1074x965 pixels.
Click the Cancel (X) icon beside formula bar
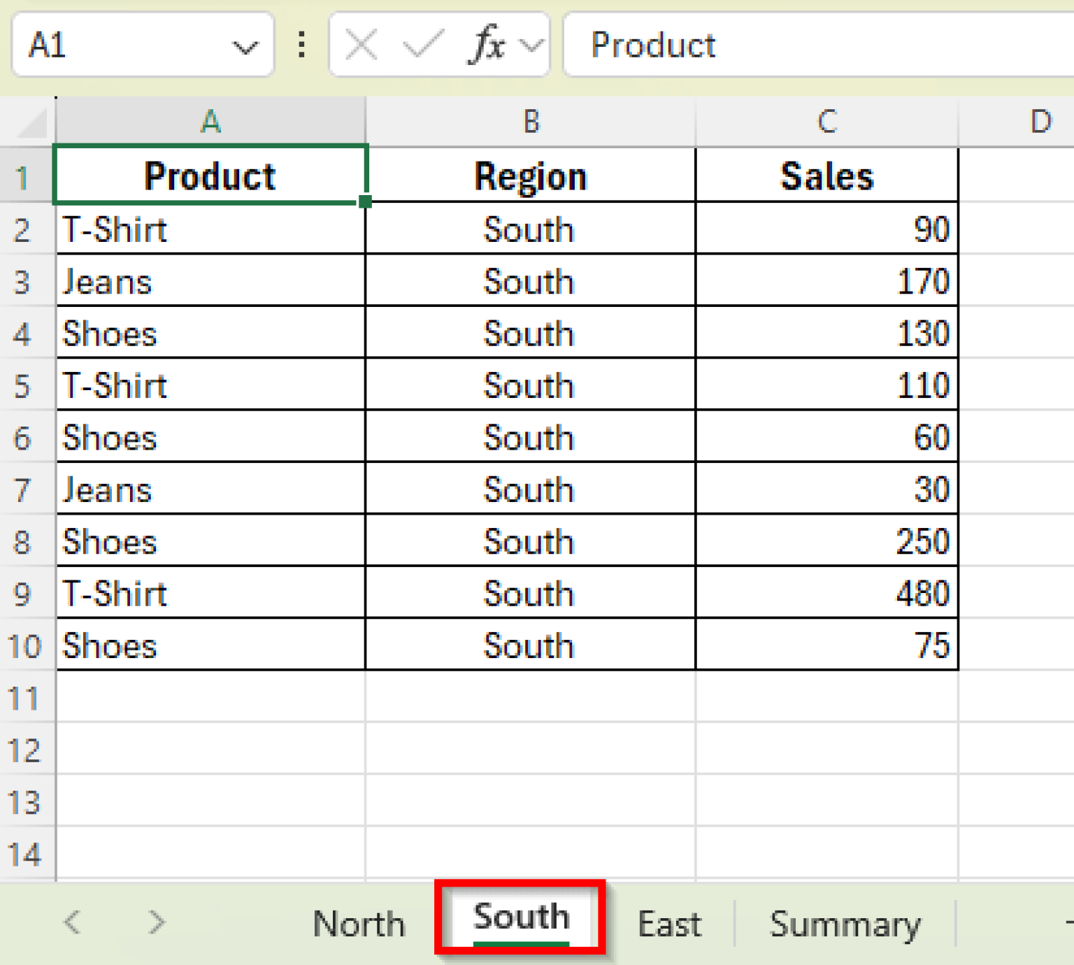[x=360, y=45]
